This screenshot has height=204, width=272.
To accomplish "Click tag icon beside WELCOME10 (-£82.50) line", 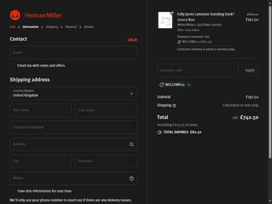I will [x=179, y=42].
